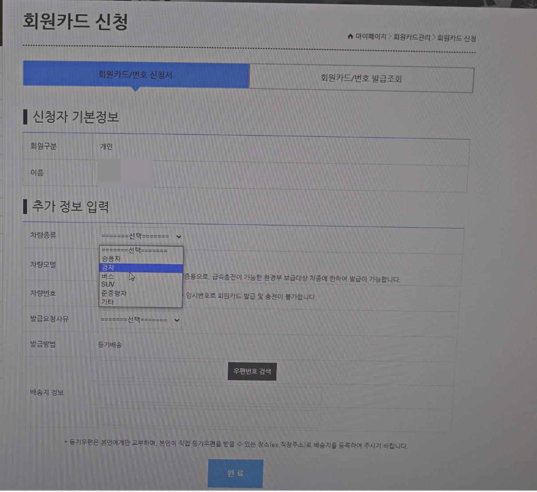Submit the form with the 완료 button
Screen dimensions: 537x492
point(235,472)
